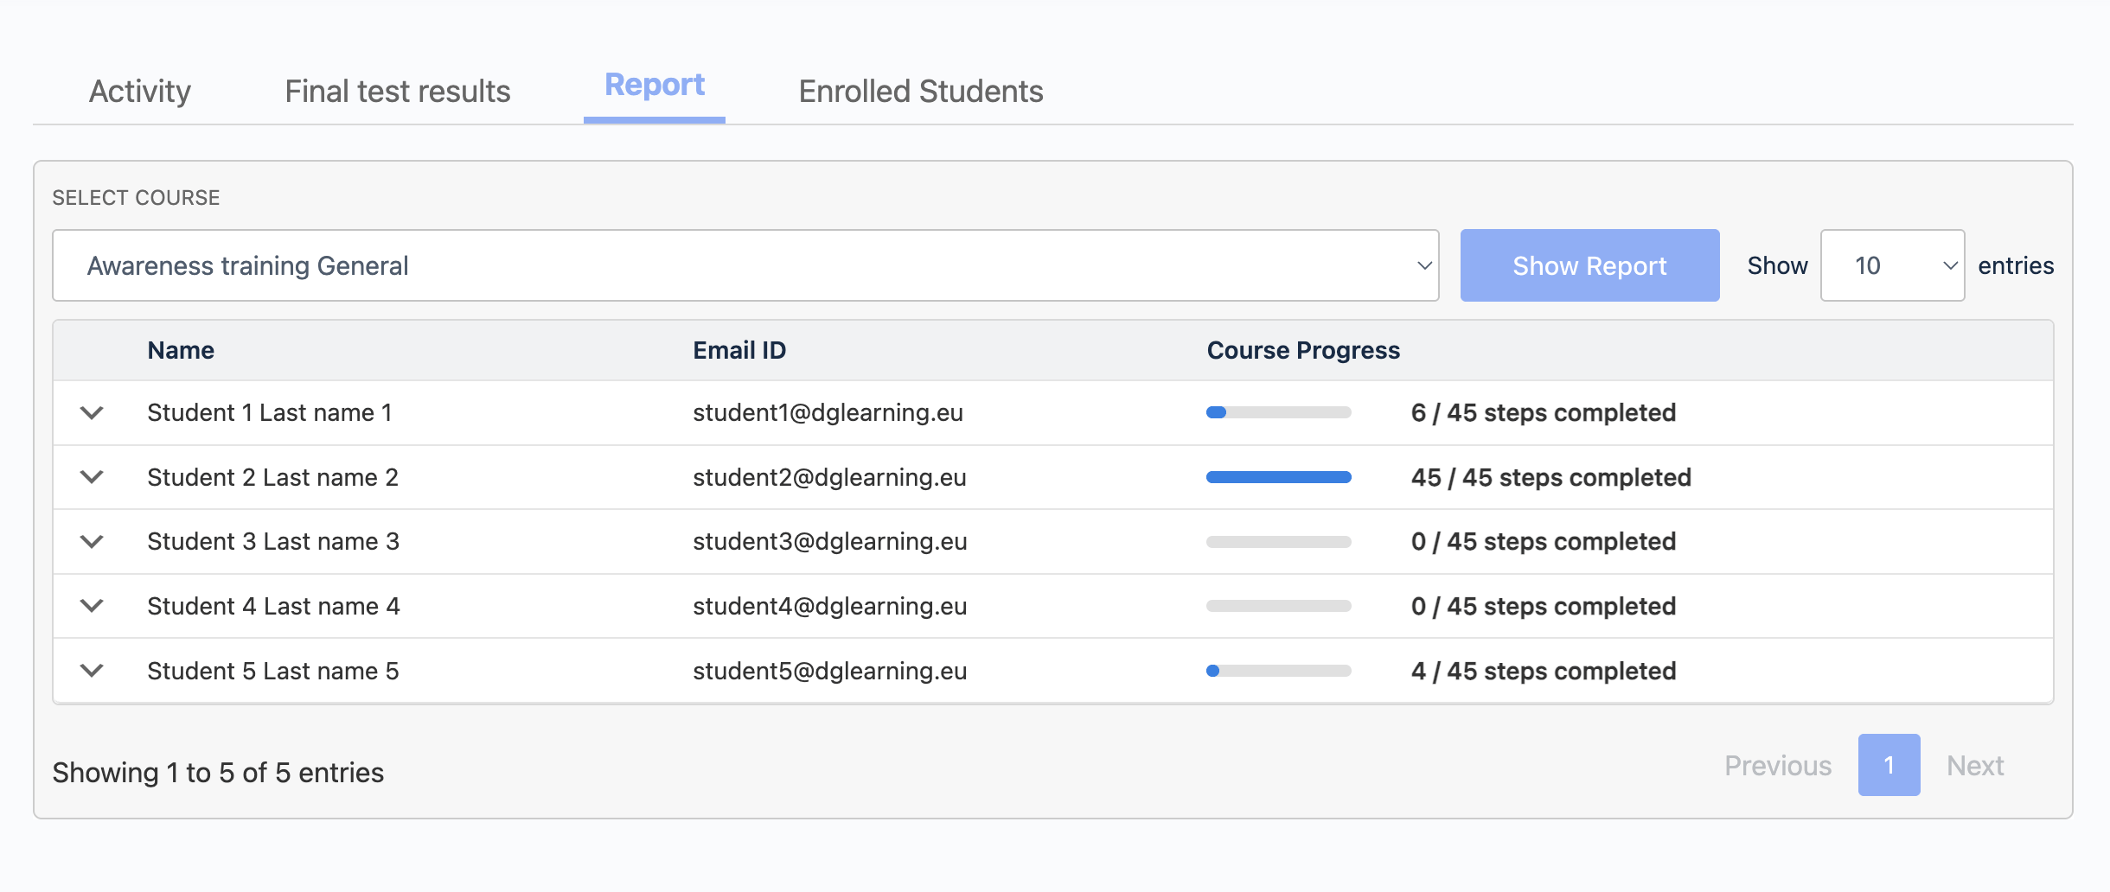The height and width of the screenshot is (892, 2110).
Task: Open the entries-per-page dropdown showing 10
Action: pyautogui.click(x=1892, y=265)
